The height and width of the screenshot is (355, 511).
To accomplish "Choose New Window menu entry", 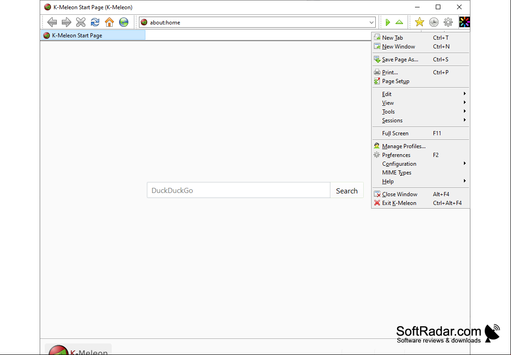I will point(421,46).
